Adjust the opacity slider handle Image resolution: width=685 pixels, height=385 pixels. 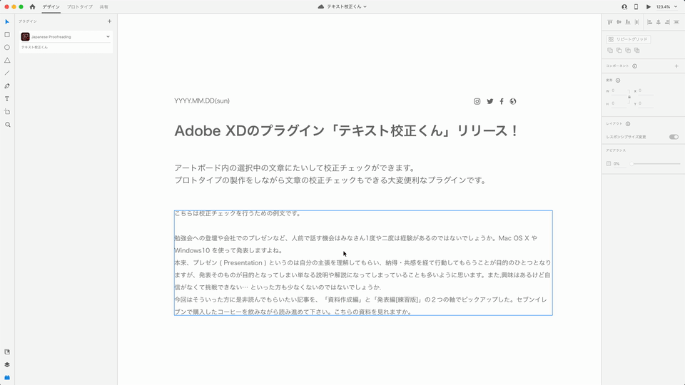click(x=631, y=164)
